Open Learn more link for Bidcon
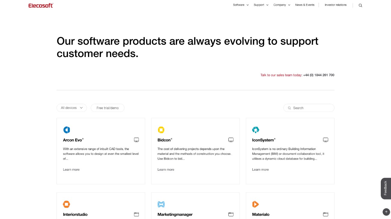 pos(166,170)
